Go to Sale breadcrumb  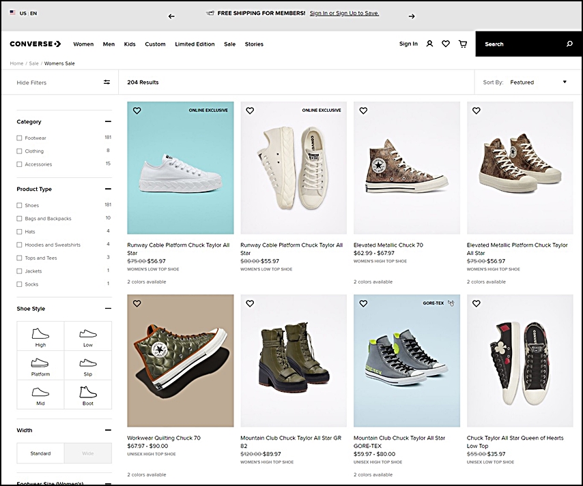34,63
